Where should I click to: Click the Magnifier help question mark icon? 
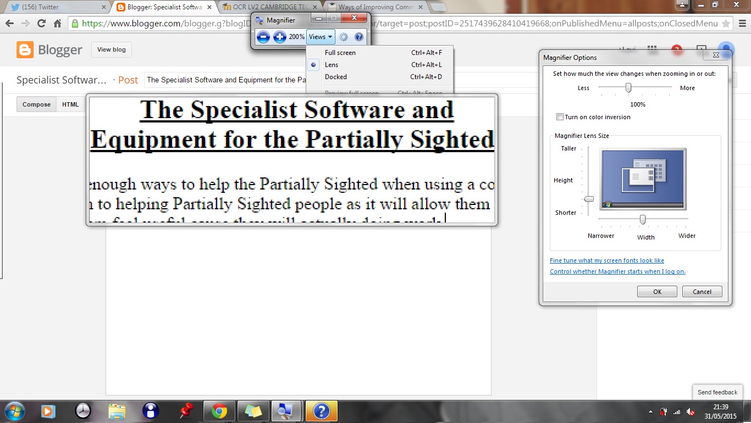(359, 37)
